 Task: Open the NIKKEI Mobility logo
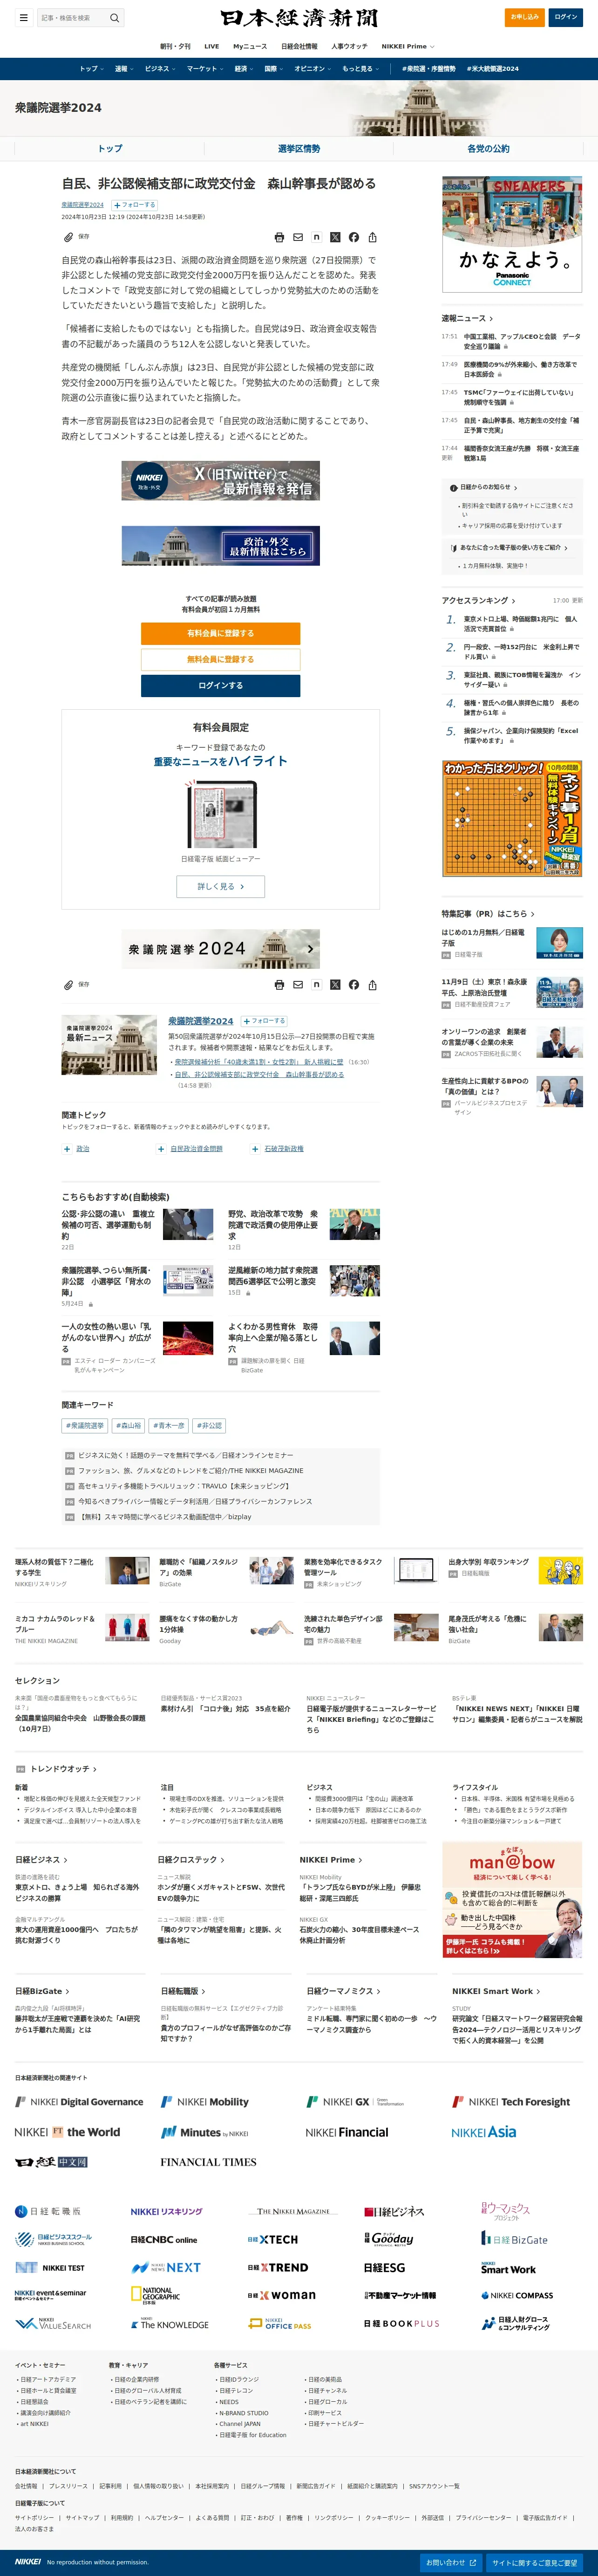pyautogui.click(x=205, y=2102)
